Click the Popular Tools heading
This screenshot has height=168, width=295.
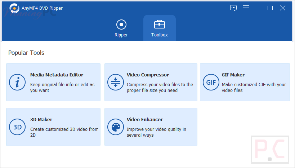[26, 53]
